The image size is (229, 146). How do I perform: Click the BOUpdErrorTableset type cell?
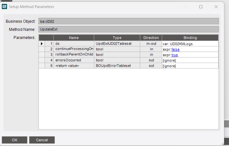click(117, 66)
